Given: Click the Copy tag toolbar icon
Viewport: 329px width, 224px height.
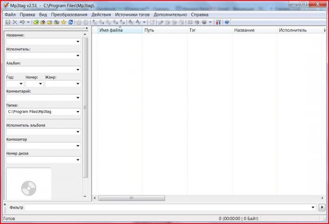Looking at the screenshot, I should click(79, 22).
